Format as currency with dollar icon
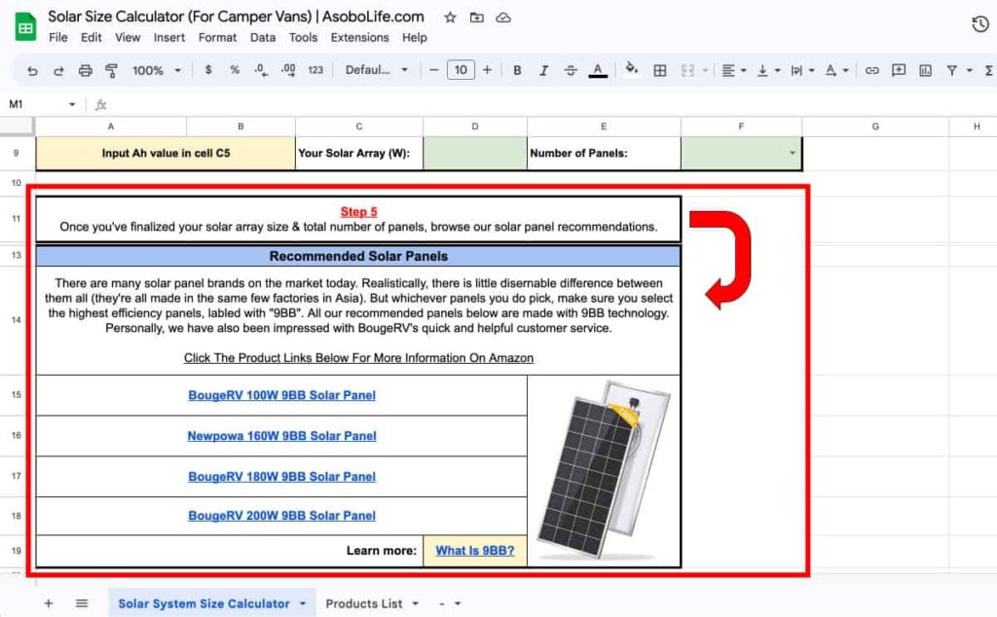The image size is (997, 617). tap(208, 70)
